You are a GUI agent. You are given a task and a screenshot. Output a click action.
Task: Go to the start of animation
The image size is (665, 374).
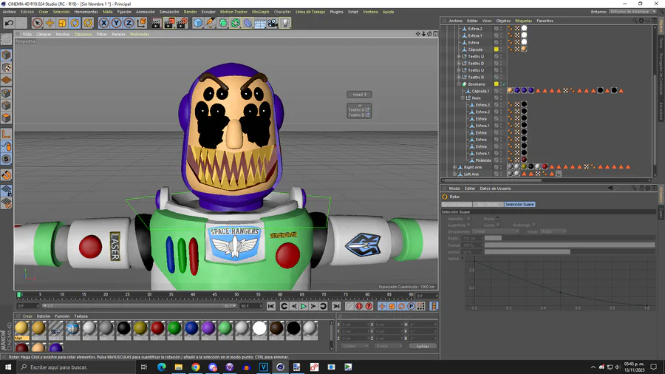pos(271,306)
